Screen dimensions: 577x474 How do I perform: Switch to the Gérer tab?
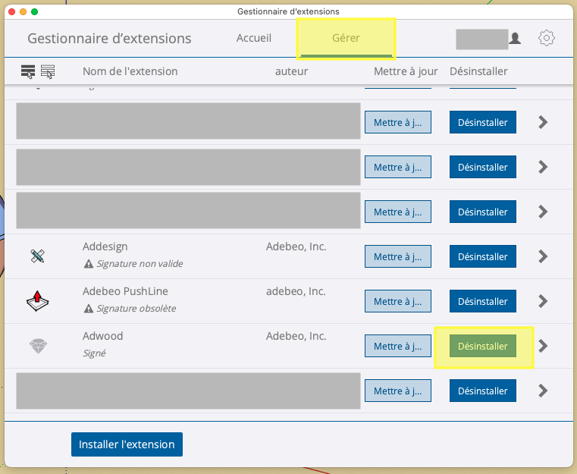pyautogui.click(x=346, y=38)
